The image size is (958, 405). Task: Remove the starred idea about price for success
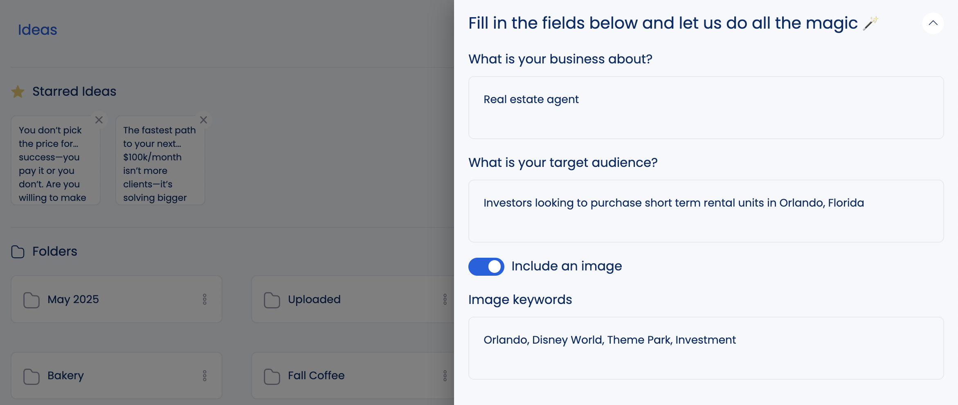[x=99, y=120]
